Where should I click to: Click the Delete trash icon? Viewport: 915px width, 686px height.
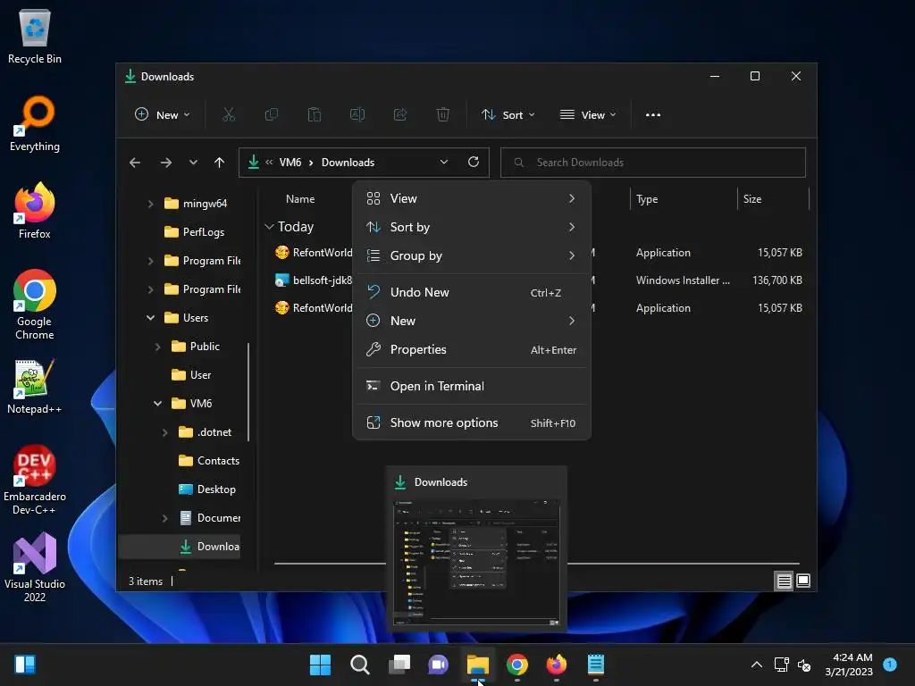coord(443,115)
